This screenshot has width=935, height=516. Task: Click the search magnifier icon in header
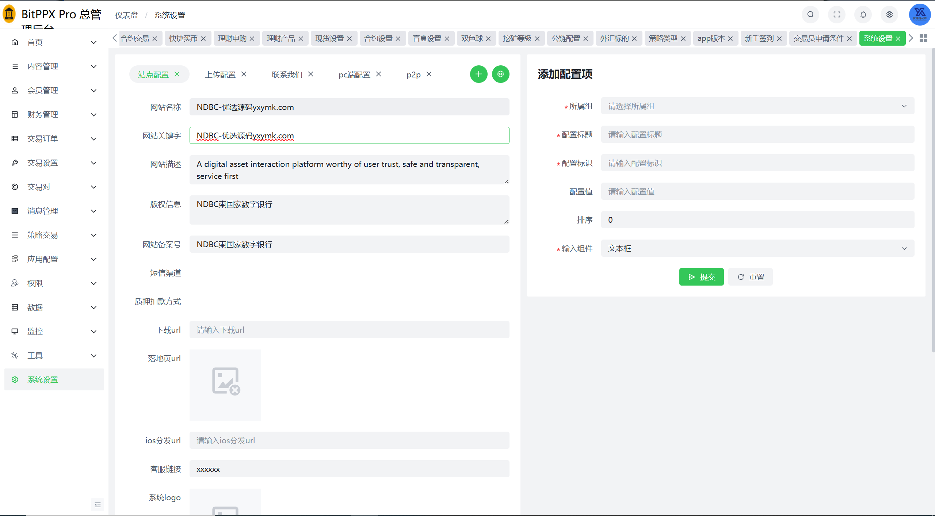click(x=810, y=15)
